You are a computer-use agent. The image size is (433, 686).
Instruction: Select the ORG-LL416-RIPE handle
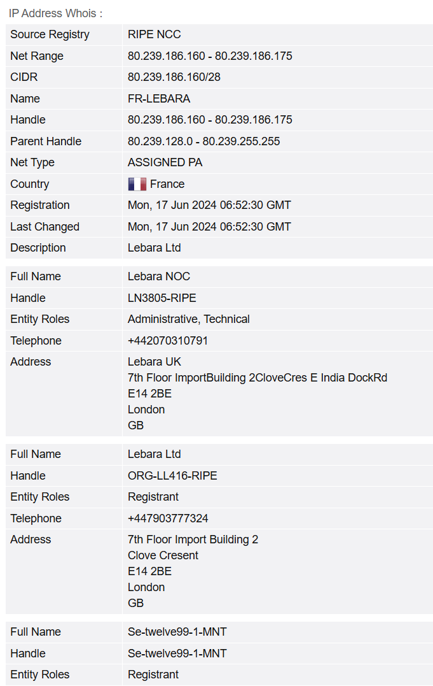pyautogui.click(x=172, y=476)
